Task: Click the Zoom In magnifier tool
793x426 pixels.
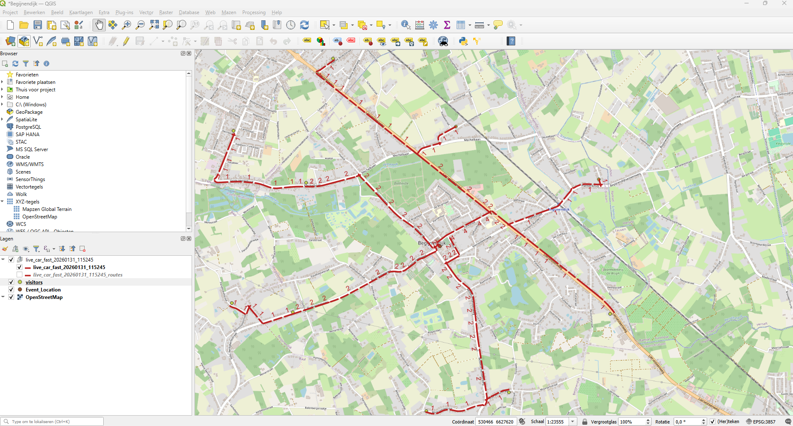Action: point(126,25)
